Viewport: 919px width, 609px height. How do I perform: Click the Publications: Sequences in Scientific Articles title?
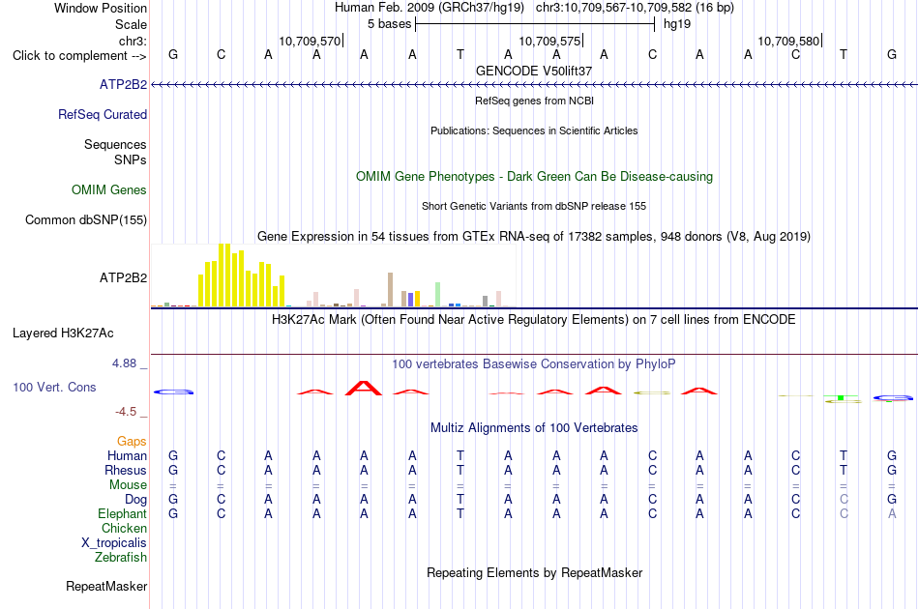click(534, 130)
